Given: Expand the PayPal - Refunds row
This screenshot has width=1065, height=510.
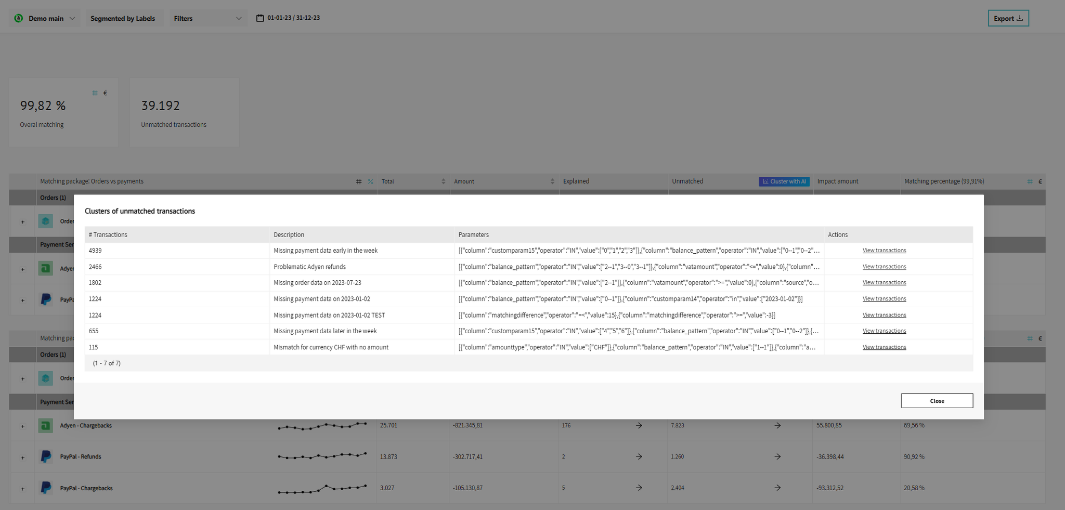Looking at the screenshot, I should click(x=23, y=457).
